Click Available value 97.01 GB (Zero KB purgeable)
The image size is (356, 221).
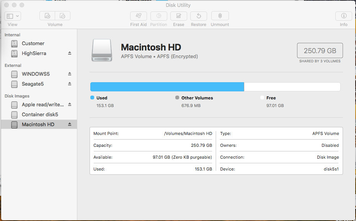pos(182,157)
